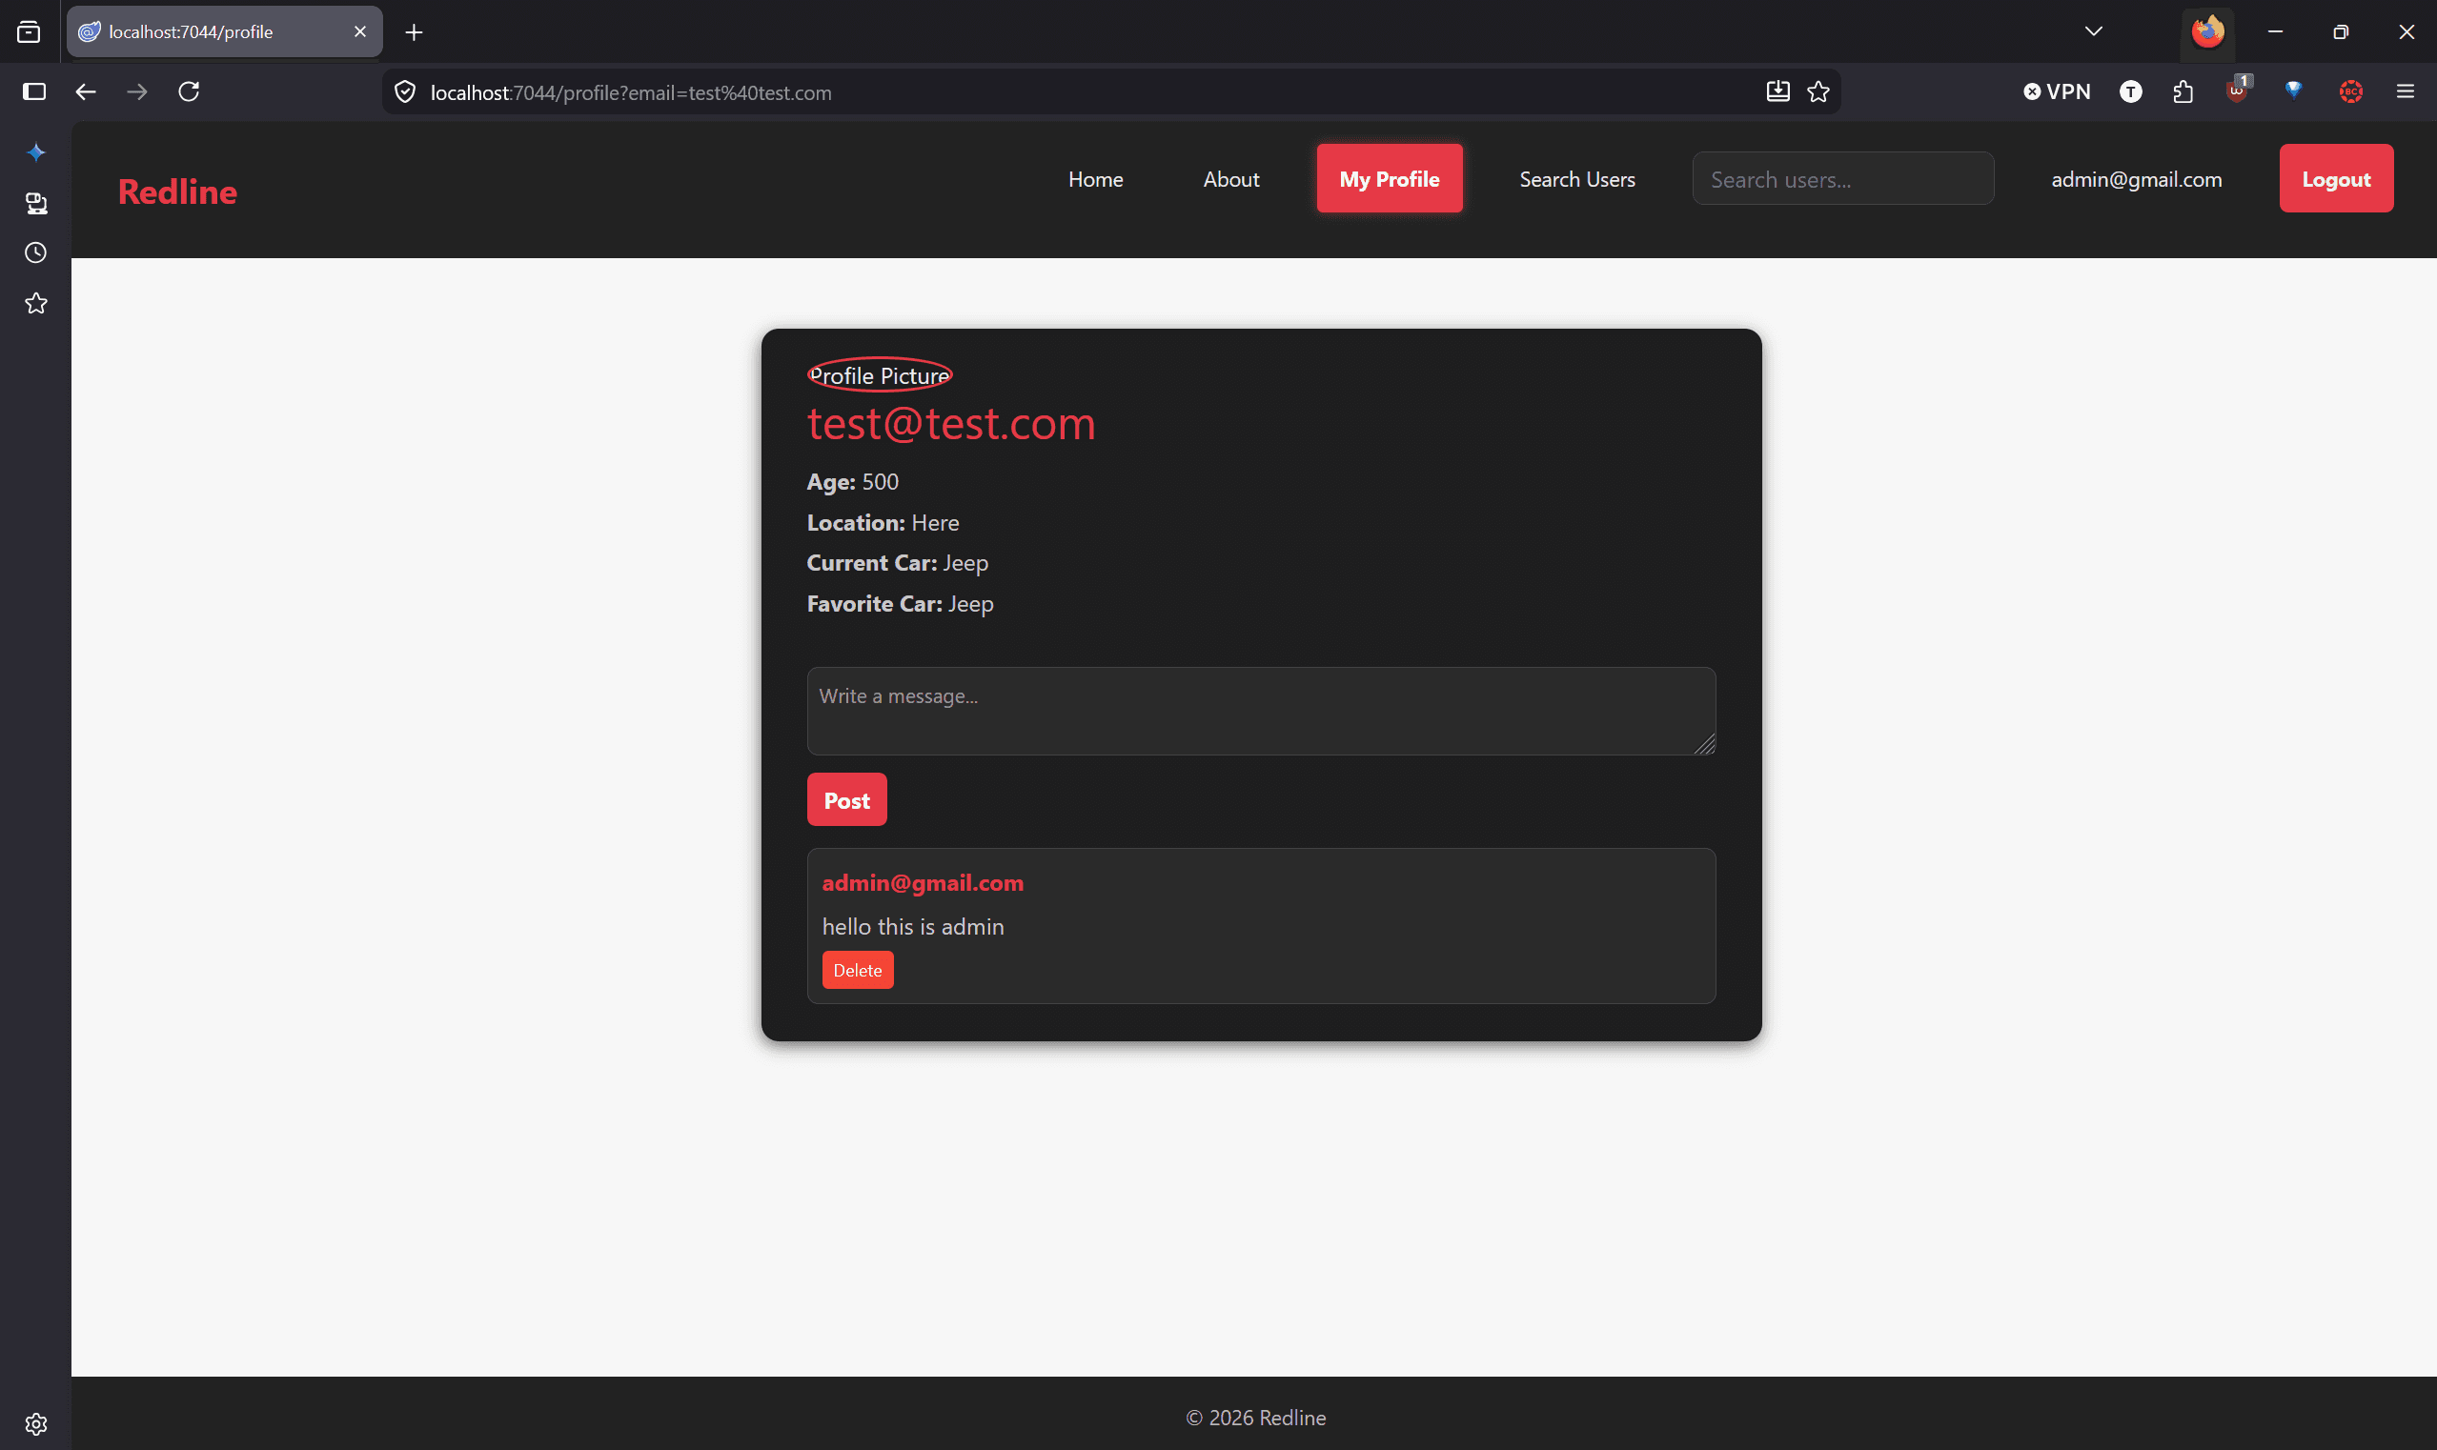Click the round T extension icon
Screen dimensions: 2437x1450
pyautogui.click(x=2131, y=91)
